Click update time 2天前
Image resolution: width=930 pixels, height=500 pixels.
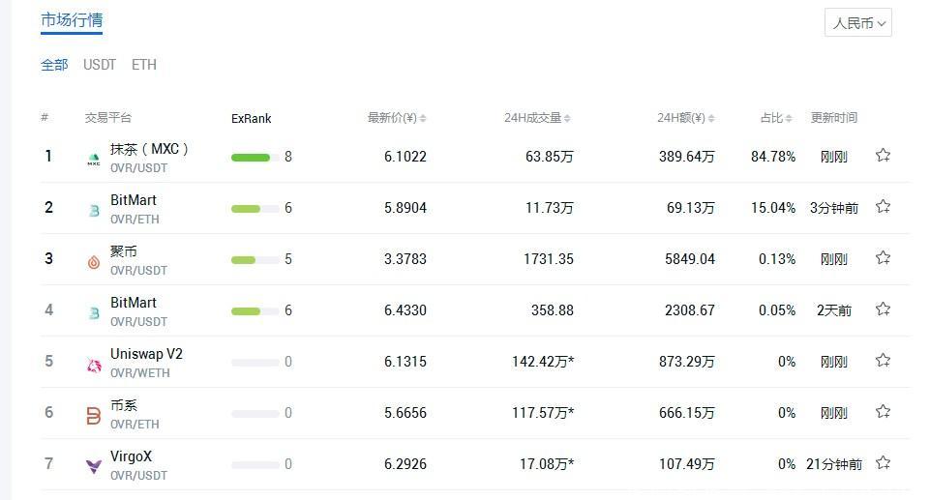[834, 310]
